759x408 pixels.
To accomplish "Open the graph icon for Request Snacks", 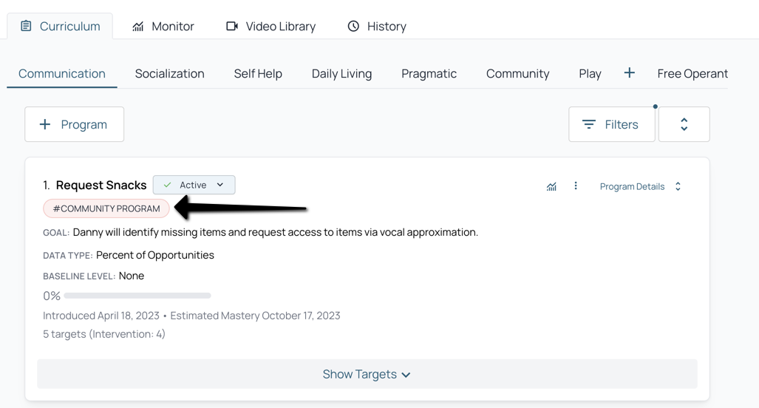I will pyautogui.click(x=551, y=186).
